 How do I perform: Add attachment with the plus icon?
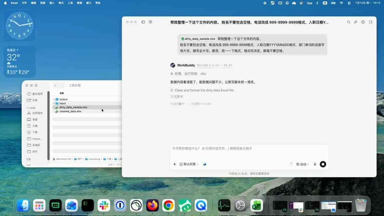tap(175, 164)
